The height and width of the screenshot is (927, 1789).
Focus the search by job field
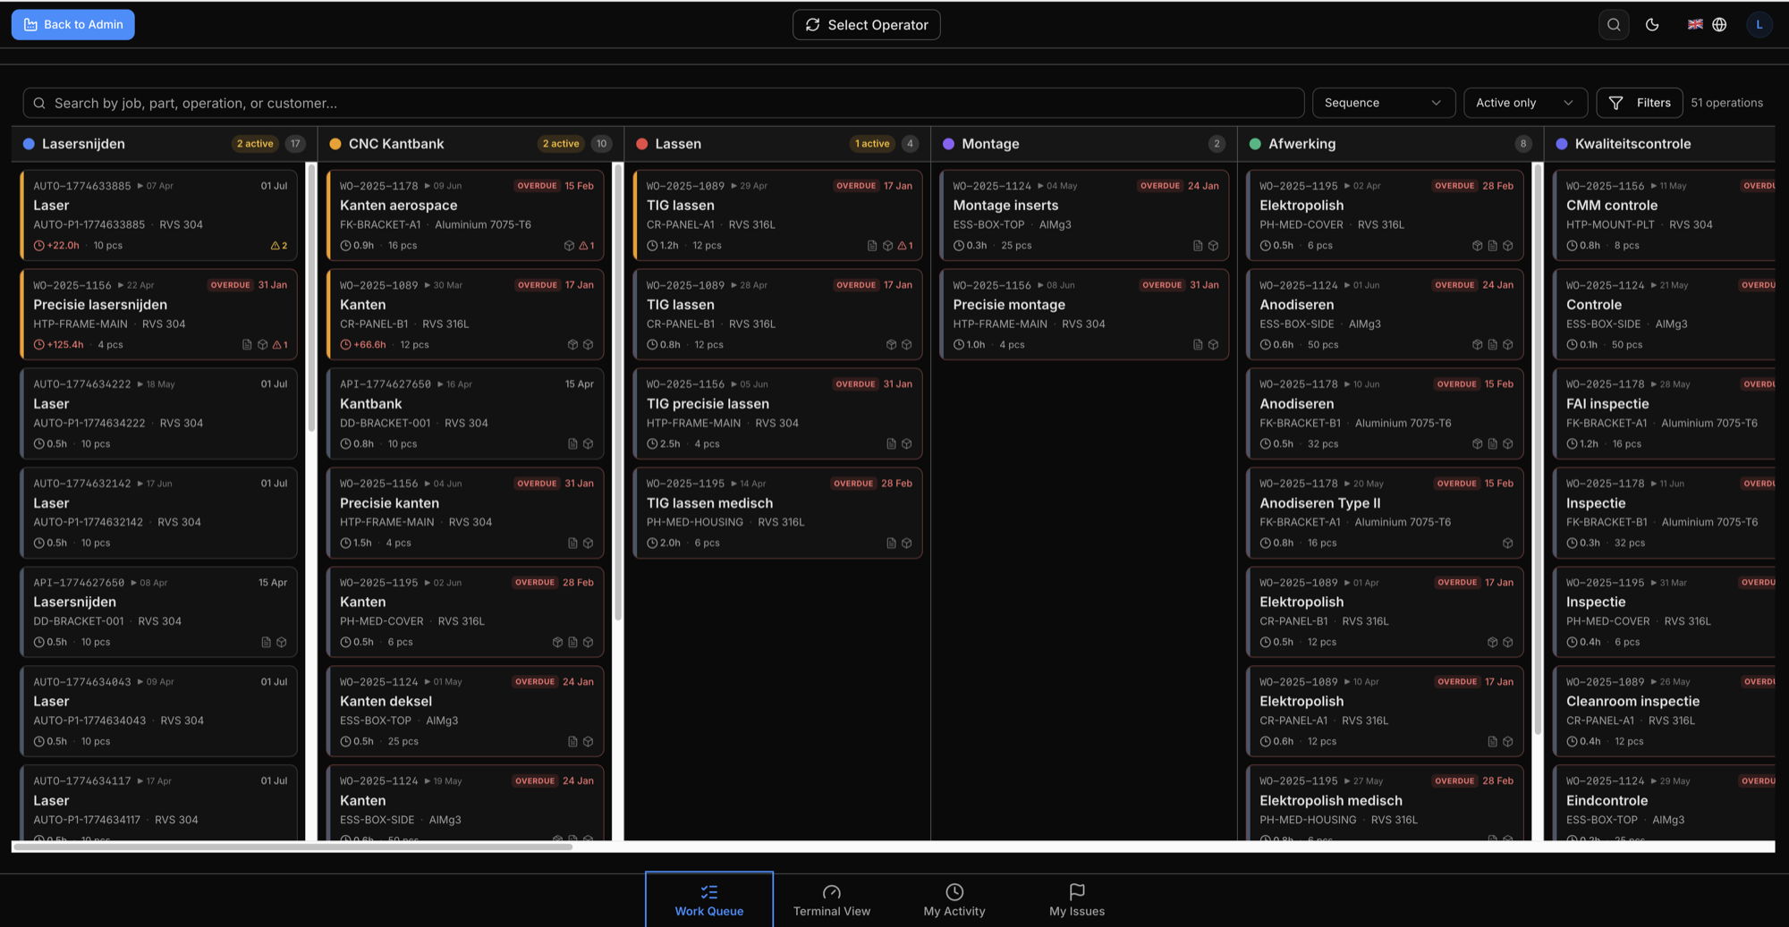663,103
